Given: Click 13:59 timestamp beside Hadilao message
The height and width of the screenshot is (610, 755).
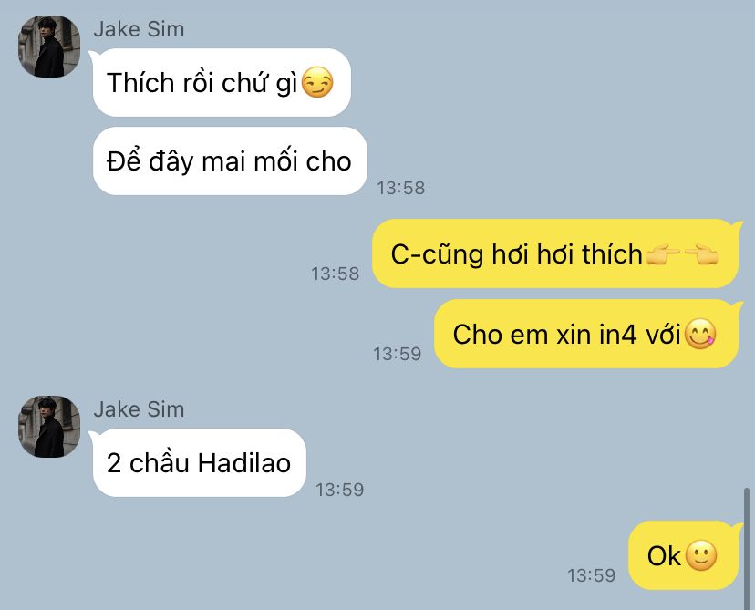Looking at the screenshot, I should [x=339, y=490].
